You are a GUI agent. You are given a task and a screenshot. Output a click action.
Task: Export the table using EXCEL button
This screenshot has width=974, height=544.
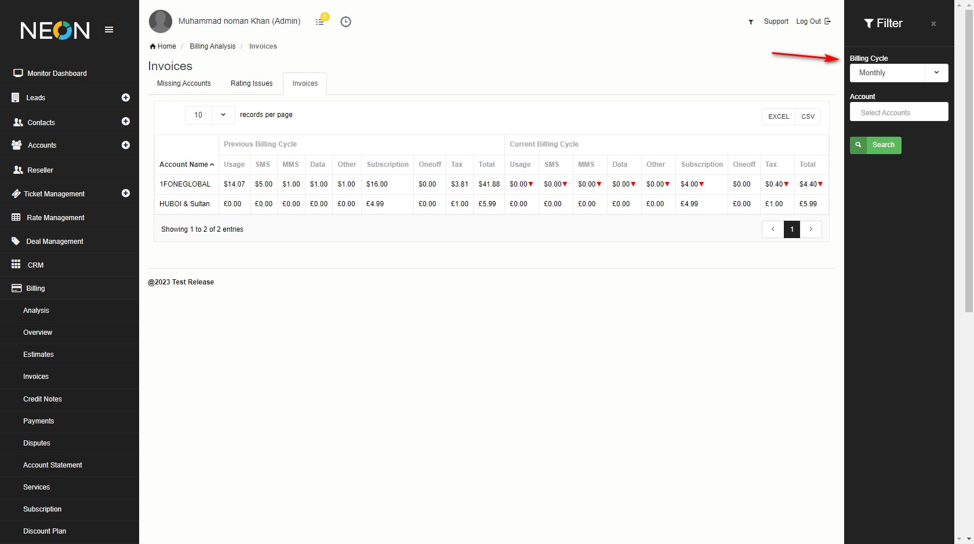click(779, 116)
